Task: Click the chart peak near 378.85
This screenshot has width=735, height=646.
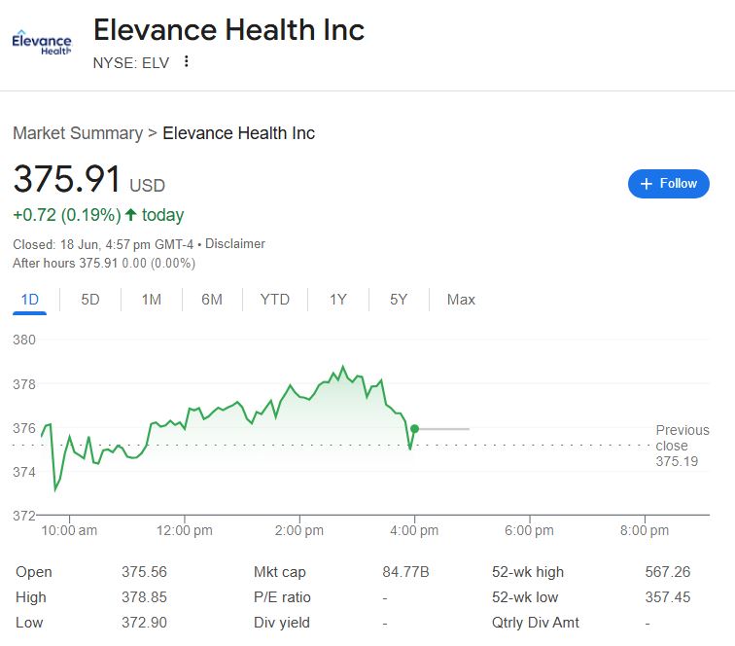Action: 343,367
